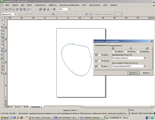
Task: Click the reduce nodes number field
Action: click(118, 14)
